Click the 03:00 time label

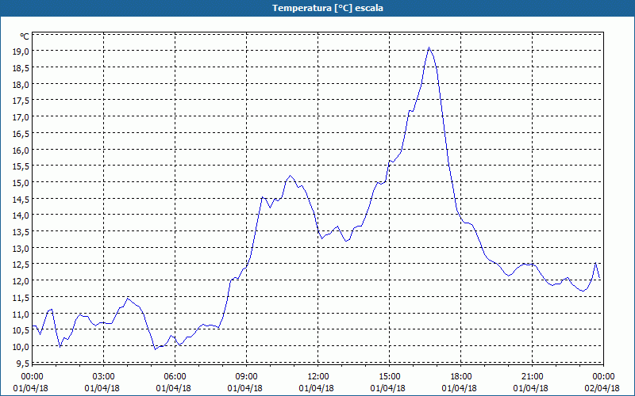point(104,377)
